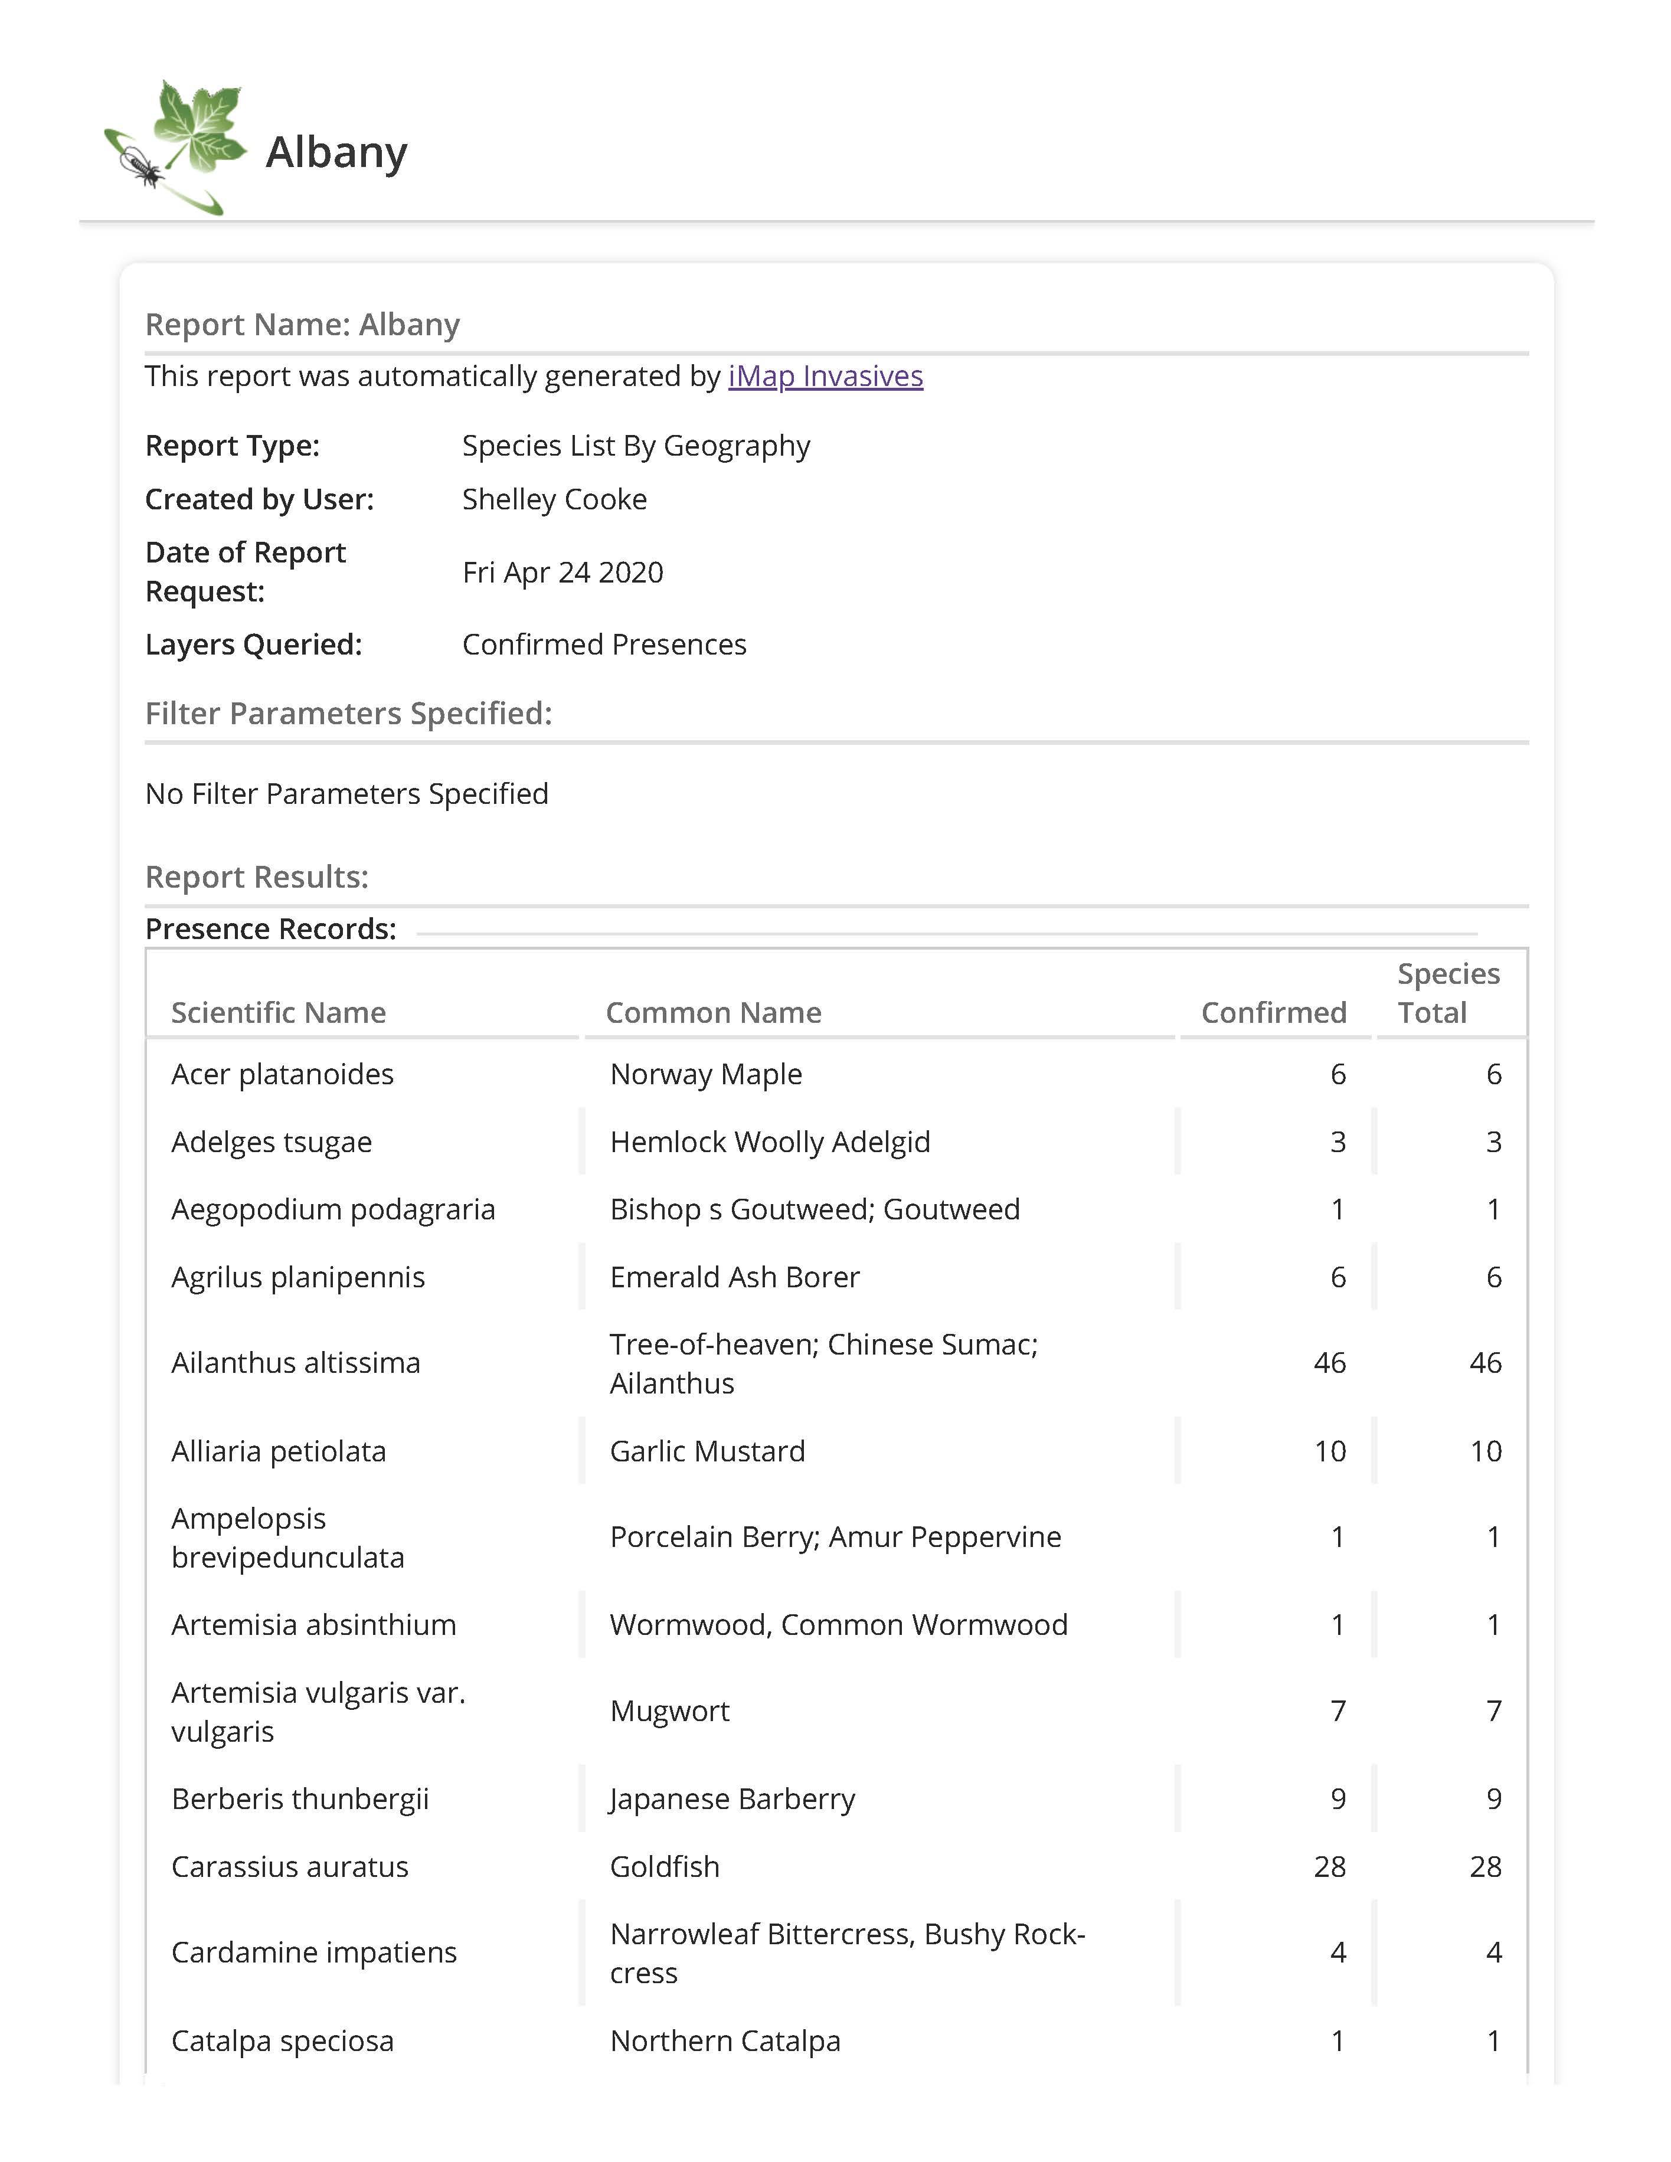This screenshot has width=1671, height=2162.
Task: Select the Ailanthus altissima scientific name
Action: pyautogui.click(x=295, y=1363)
